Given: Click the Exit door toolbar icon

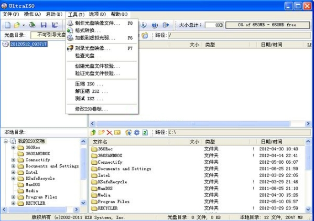Looking at the screenshot, I should 166,25.
